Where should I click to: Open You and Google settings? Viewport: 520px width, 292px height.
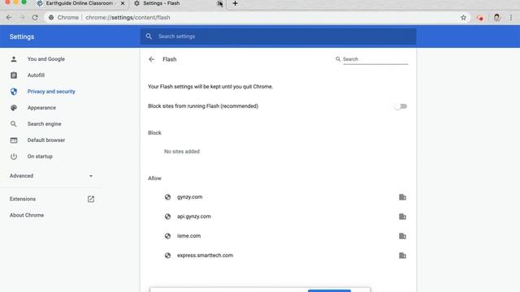pyautogui.click(x=46, y=59)
